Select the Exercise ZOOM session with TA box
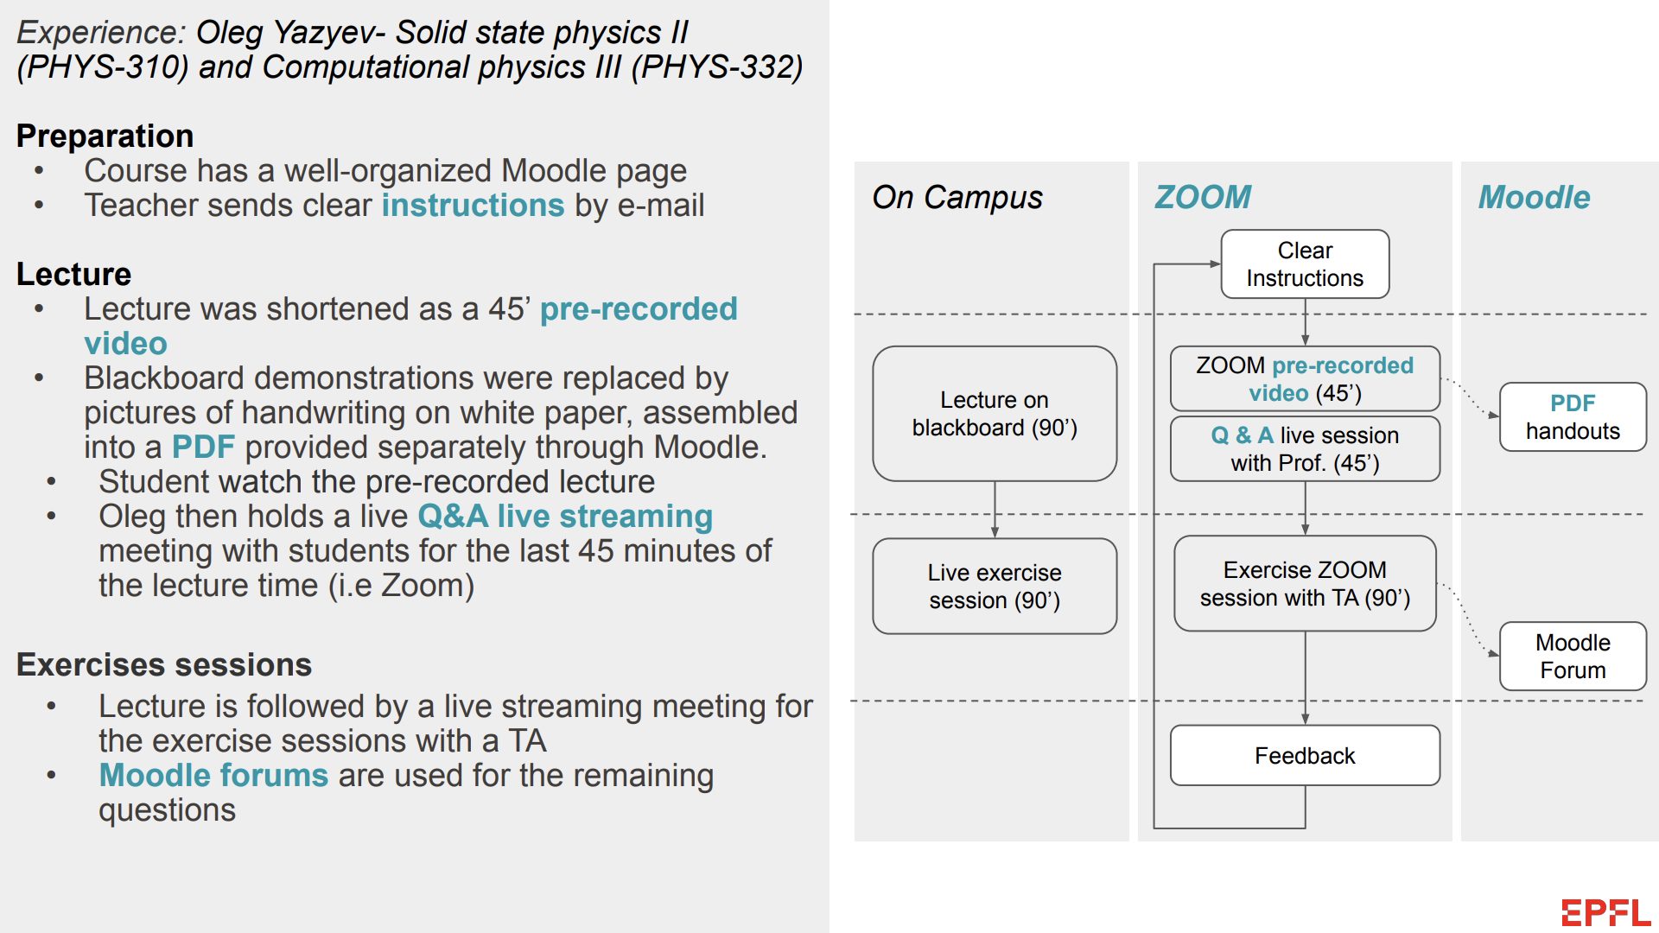1659x933 pixels. pyautogui.click(x=1305, y=584)
